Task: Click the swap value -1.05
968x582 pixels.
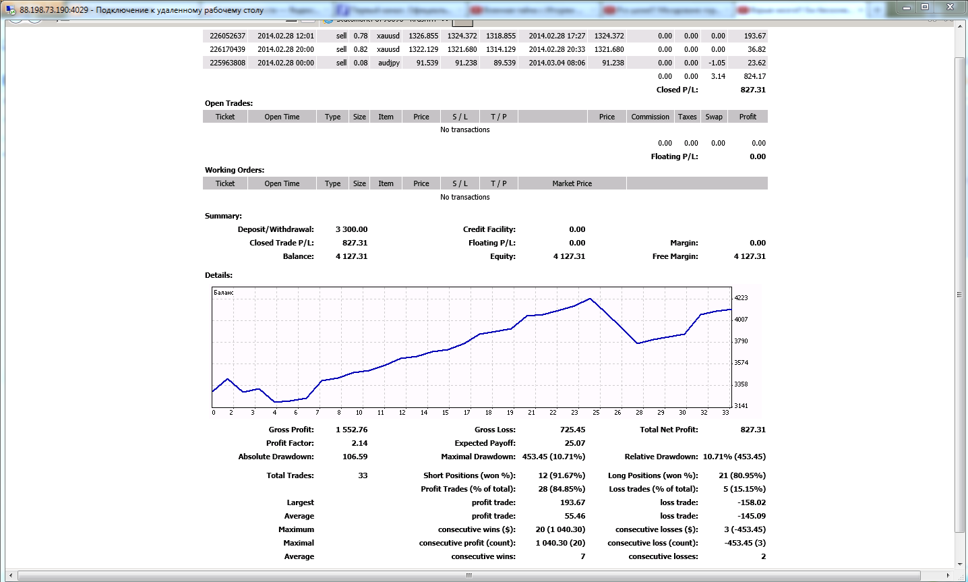Action: (x=717, y=63)
